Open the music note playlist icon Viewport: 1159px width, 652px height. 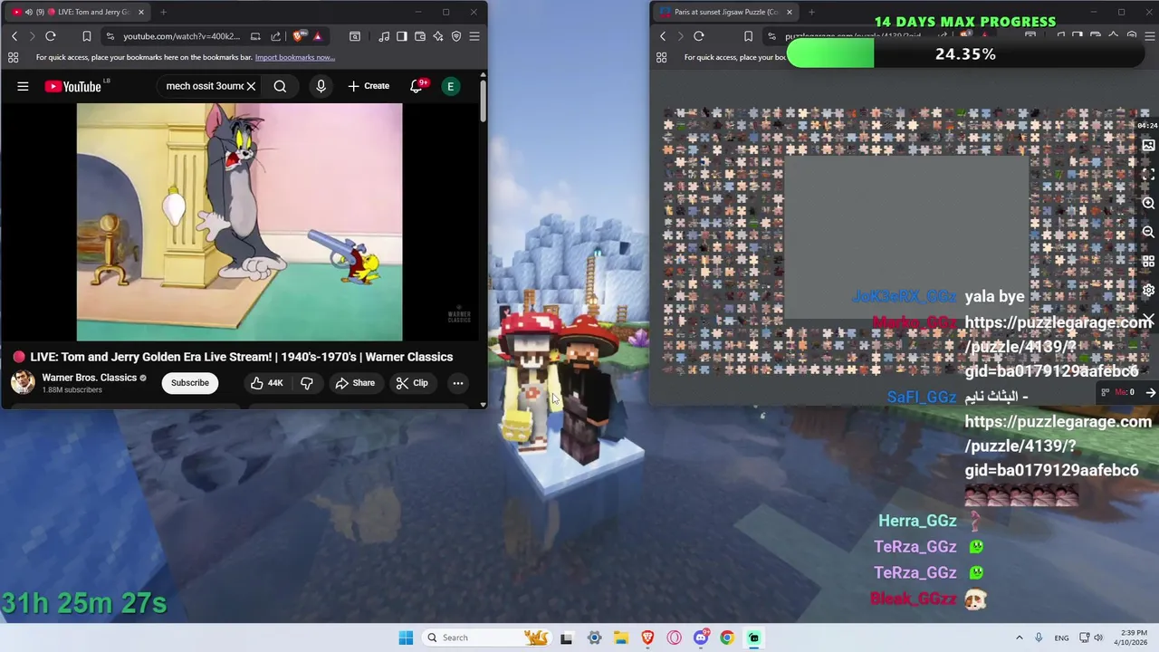click(385, 36)
